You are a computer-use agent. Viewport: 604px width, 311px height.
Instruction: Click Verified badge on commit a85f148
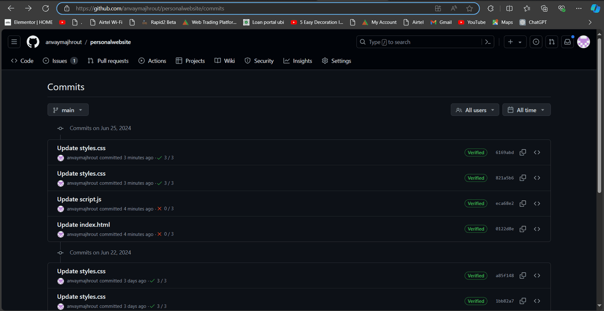click(x=476, y=276)
